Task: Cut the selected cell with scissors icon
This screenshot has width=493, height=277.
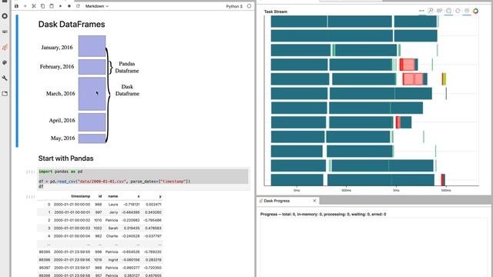Action: (x=34, y=6)
